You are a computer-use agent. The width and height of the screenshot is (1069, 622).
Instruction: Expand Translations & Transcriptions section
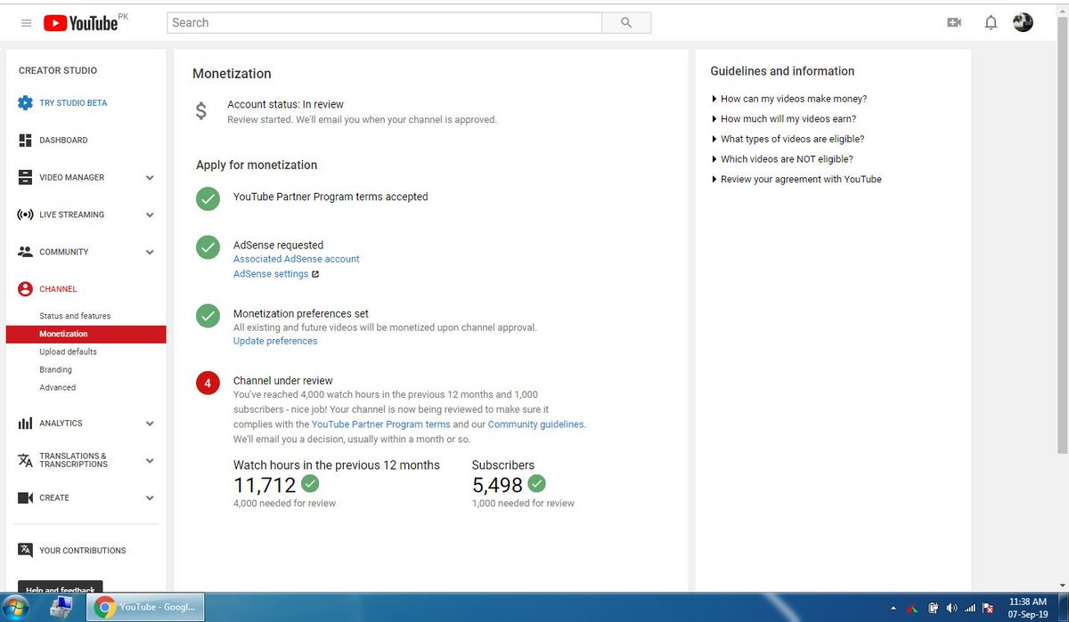coord(150,461)
